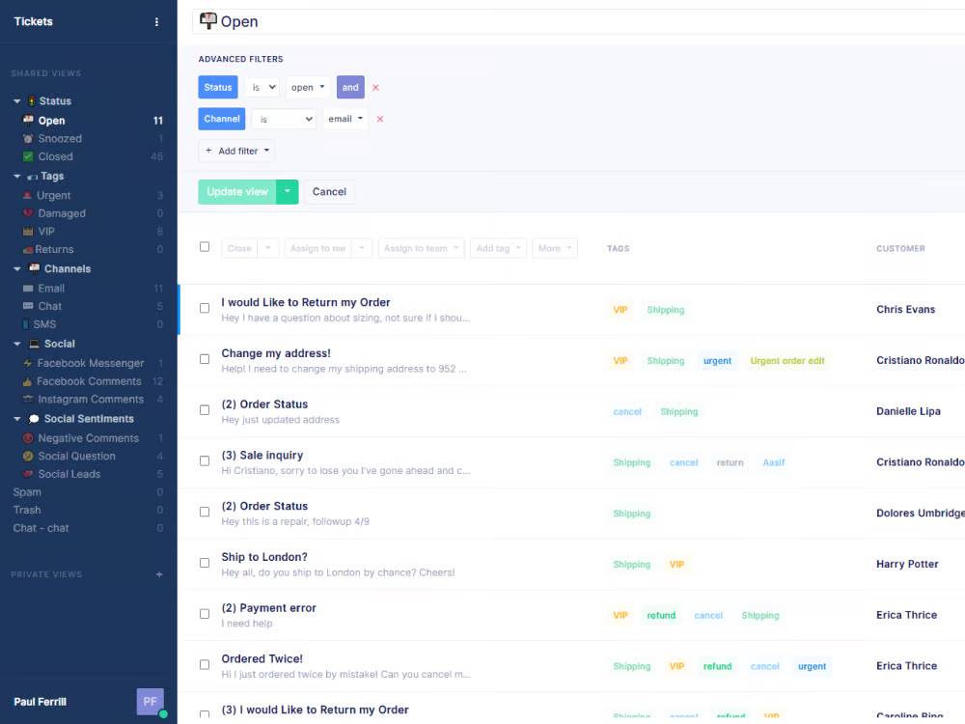965x724 pixels.
Task: Collapse the Social Sentiments section
Action: click(16, 419)
